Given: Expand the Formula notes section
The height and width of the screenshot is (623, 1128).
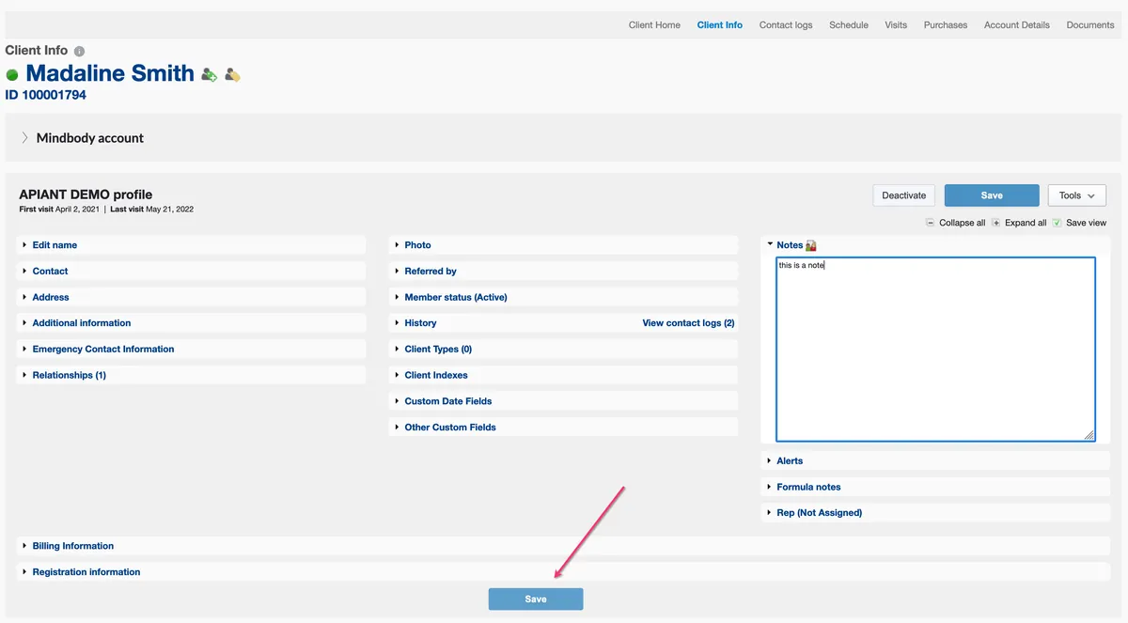Looking at the screenshot, I should (x=935, y=487).
